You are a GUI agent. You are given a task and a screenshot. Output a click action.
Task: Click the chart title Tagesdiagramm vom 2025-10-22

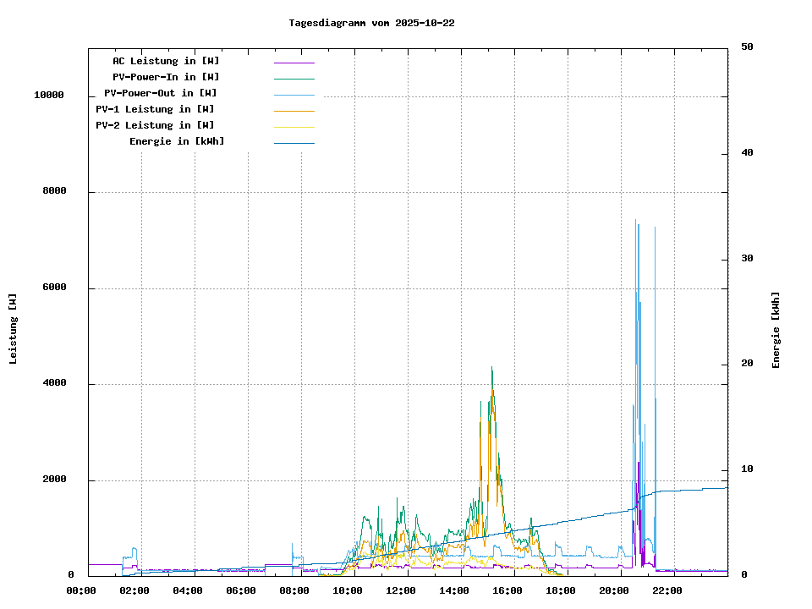coord(371,23)
